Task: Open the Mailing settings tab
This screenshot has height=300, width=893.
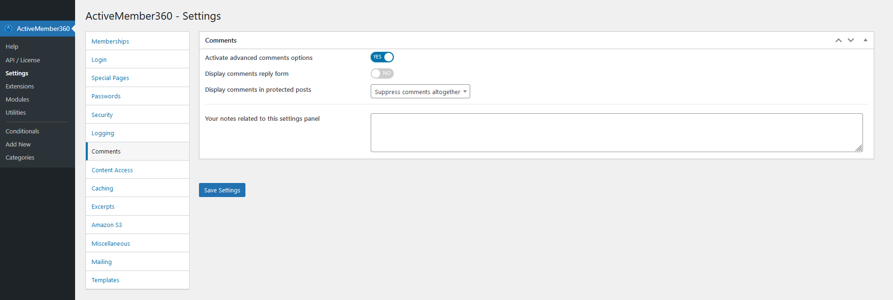Action: click(x=137, y=262)
